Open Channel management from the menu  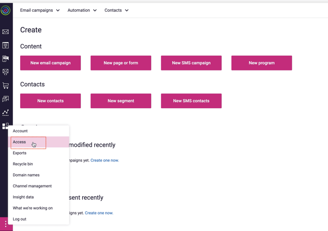pyautogui.click(x=32, y=186)
